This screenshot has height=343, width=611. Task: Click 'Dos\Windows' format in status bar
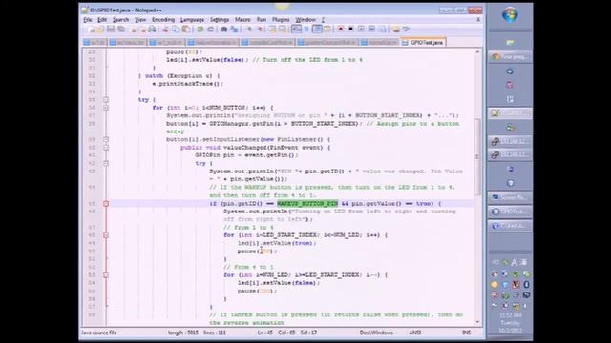pos(376,333)
